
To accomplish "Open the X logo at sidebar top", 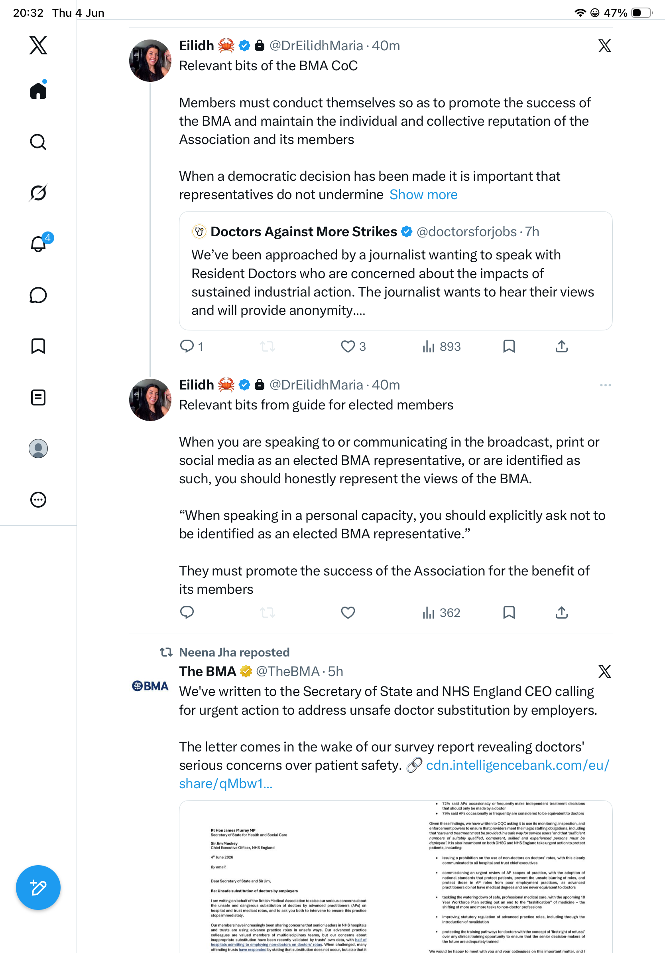I will pyautogui.click(x=38, y=45).
